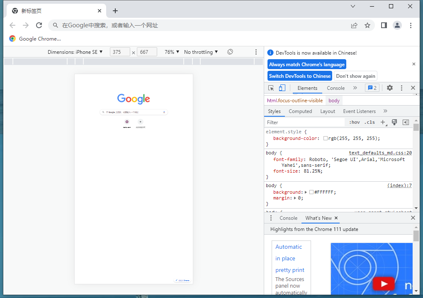This screenshot has width=423, height=298.
Task: Click the #FFFFFF background color swatch
Action: point(311,192)
